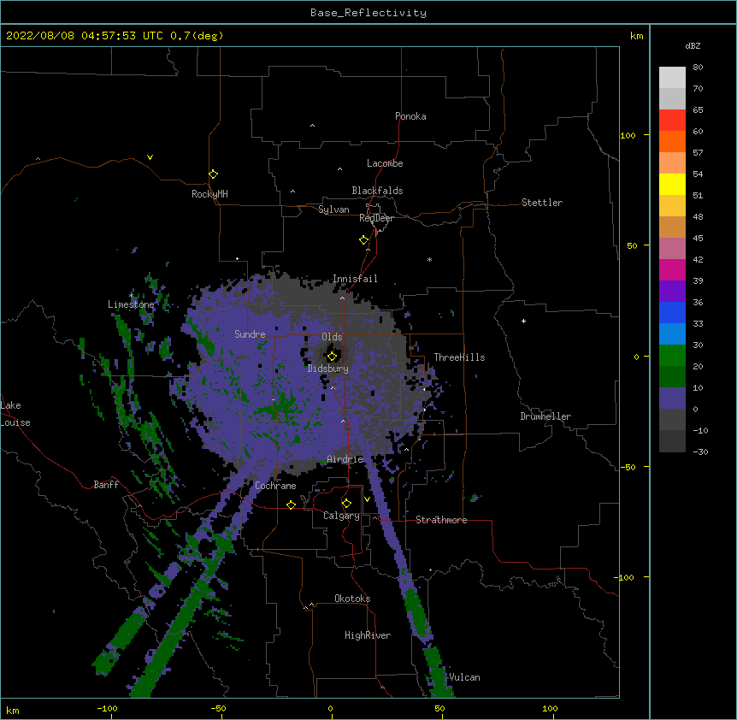Click the yellow diamond marker south of RedDeer

click(x=363, y=239)
